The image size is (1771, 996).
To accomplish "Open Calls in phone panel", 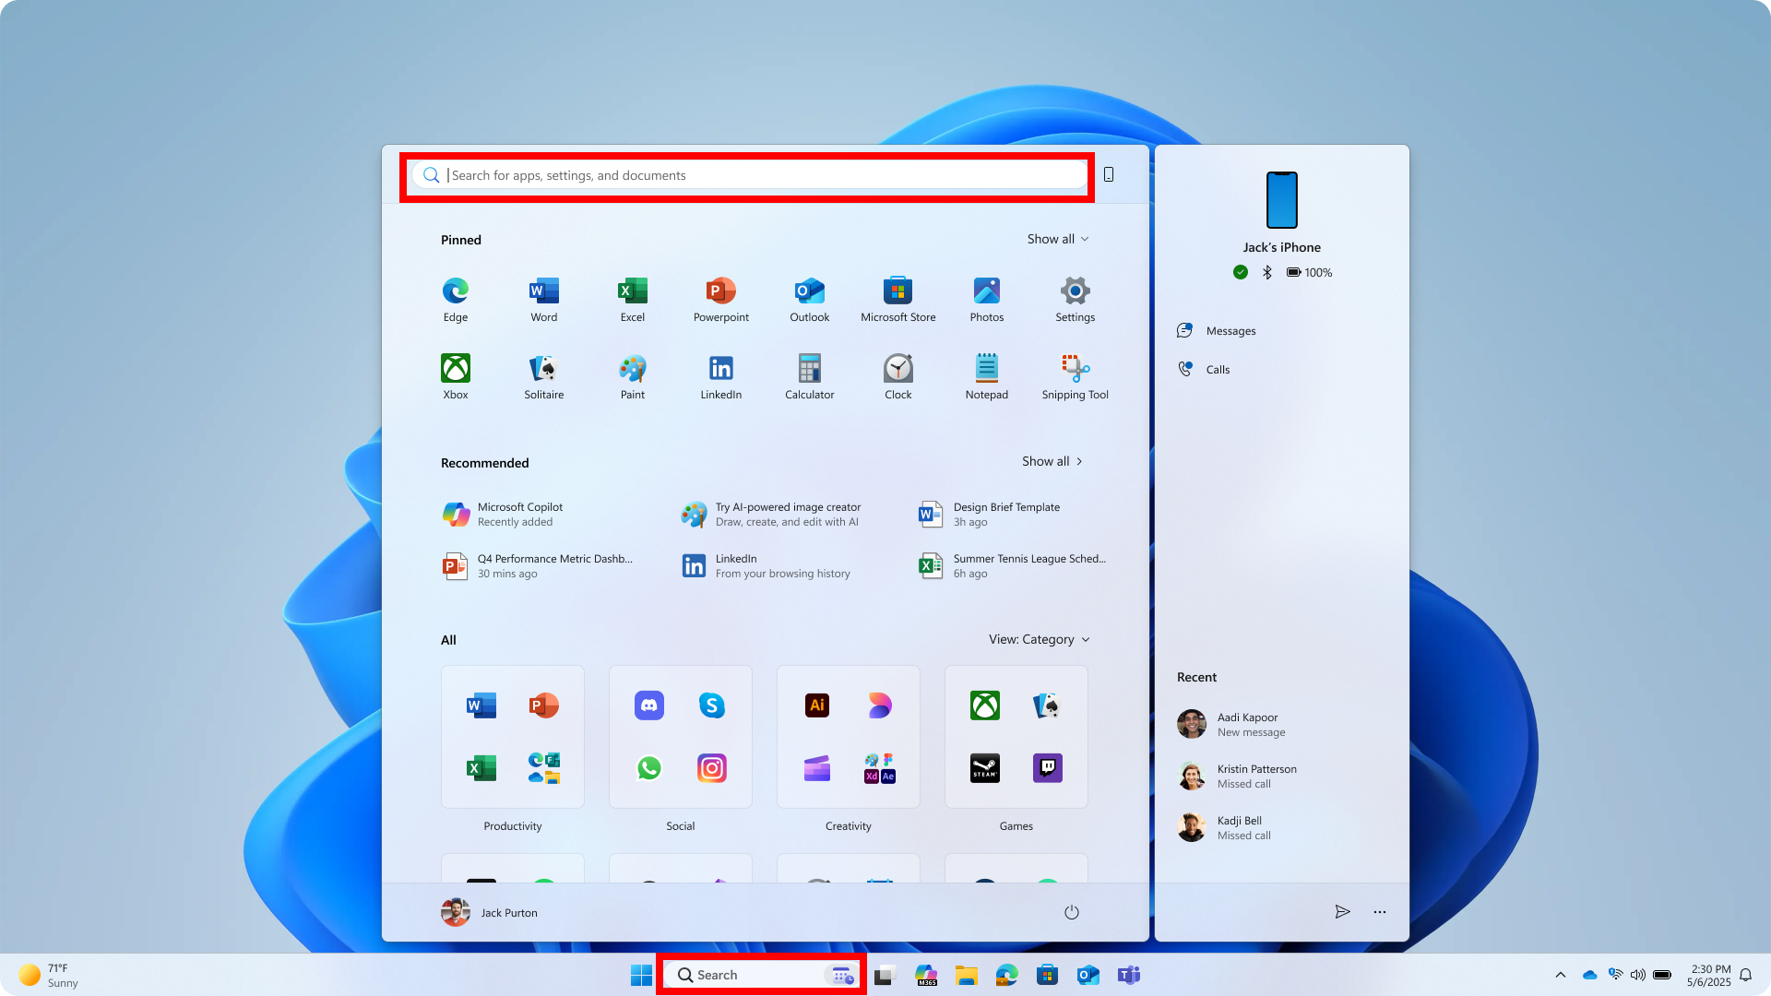I will click(1217, 370).
